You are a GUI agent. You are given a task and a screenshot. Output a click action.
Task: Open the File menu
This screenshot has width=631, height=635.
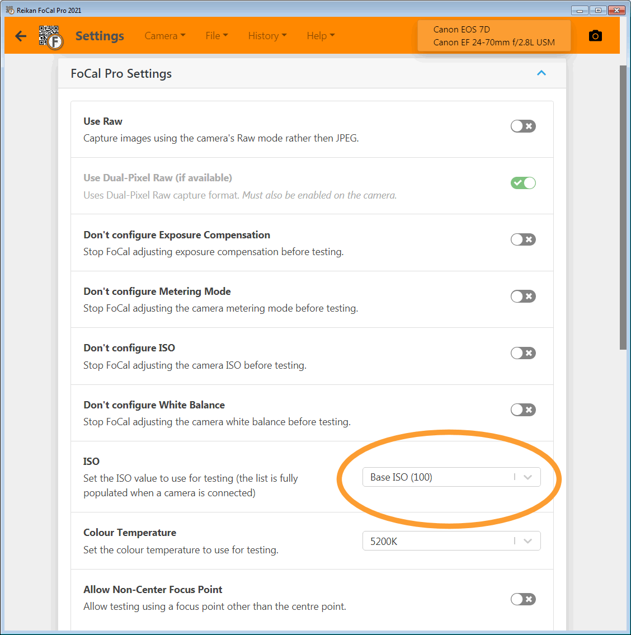pyautogui.click(x=216, y=36)
